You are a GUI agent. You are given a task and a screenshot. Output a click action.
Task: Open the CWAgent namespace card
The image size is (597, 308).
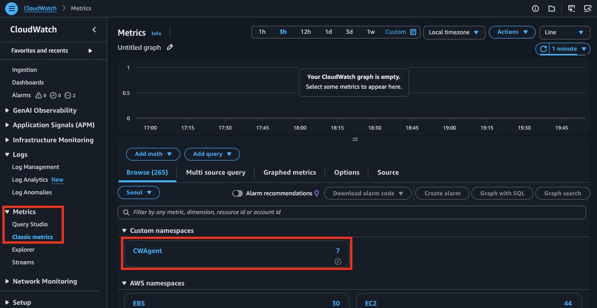[237, 254]
